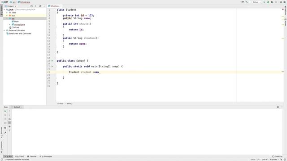Screen dimensions: 287x161
Task: Open the Event Log button
Action: (x=277, y=157)
